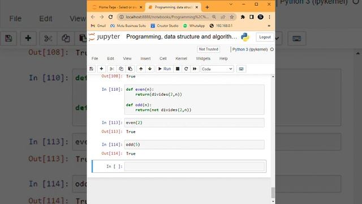Click the kernel idle indicator circle
Viewport: 362px width, 204px height.
pos(271,49)
